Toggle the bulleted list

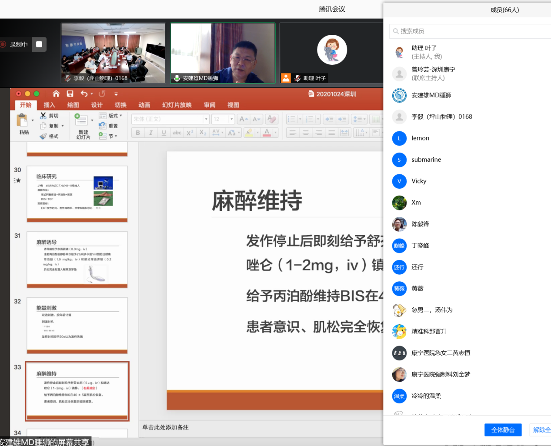pyautogui.click(x=291, y=119)
